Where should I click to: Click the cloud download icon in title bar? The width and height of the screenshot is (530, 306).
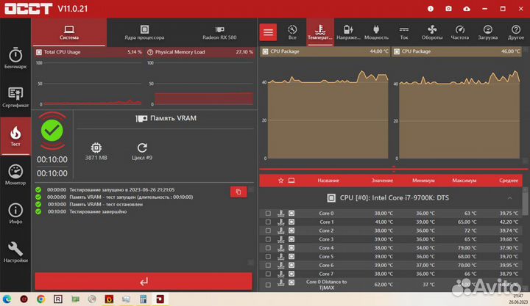(x=467, y=9)
